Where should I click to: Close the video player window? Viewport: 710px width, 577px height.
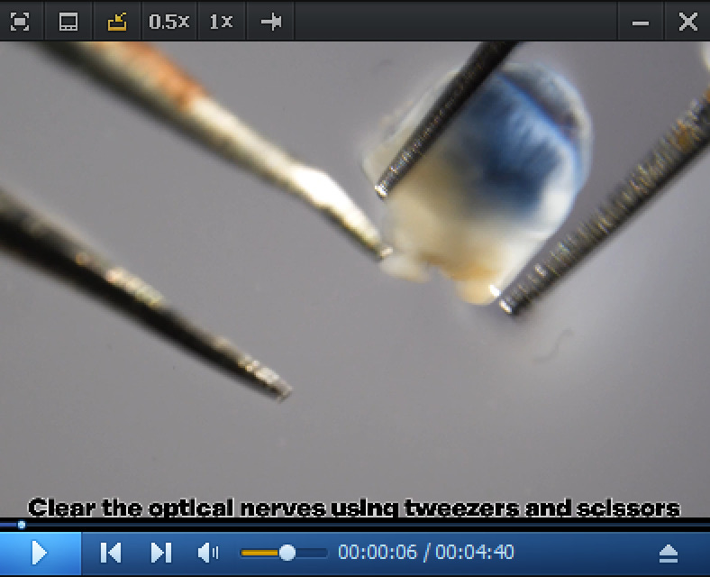(687, 22)
